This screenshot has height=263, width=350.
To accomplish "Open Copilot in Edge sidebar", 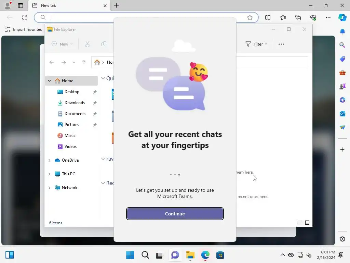I will coord(342,17).
